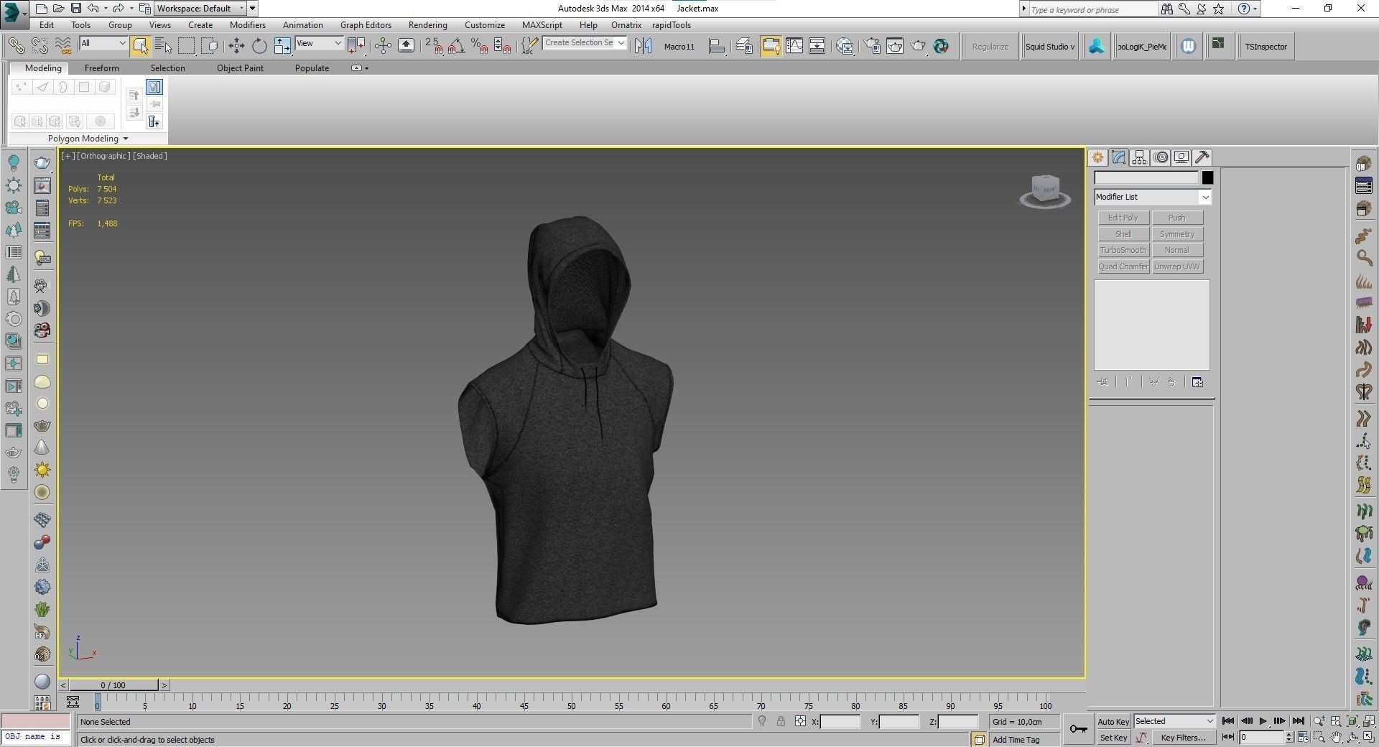This screenshot has height=747, width=1379.
Task: Click the Squid Studio button
Action: (x=1050, y=47)
